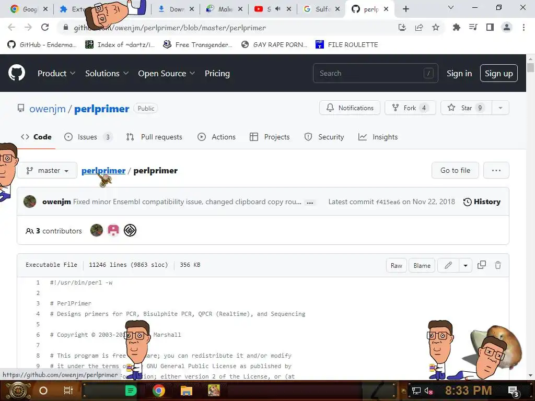This screenshot has height=401, width=535.
Task: Edit this file pencil icon
Action: click(448, 265)
